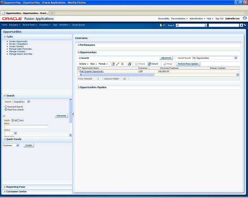Screen dimensions: 248x198
Task: Open notifications bell icon
Action: (161, 25)
